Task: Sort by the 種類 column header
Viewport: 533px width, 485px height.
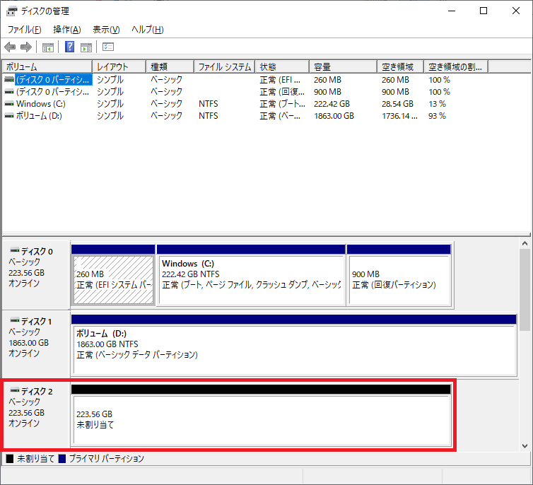Action: click(170, 66)
